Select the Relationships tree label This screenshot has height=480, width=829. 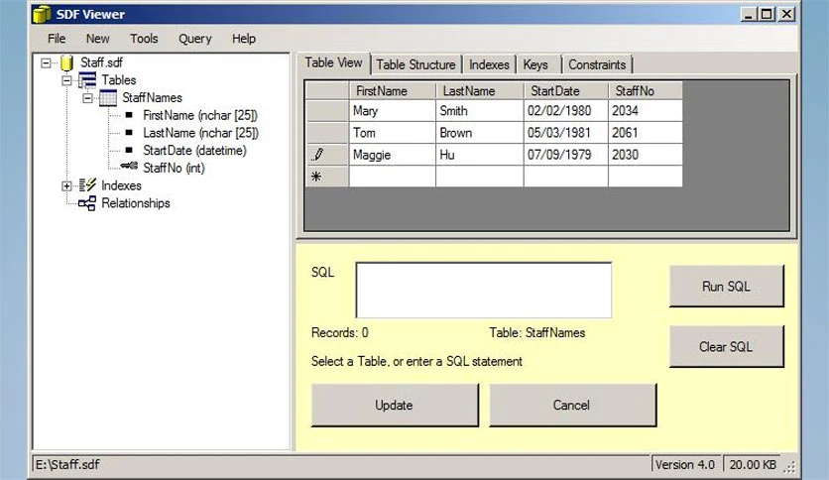135,203
